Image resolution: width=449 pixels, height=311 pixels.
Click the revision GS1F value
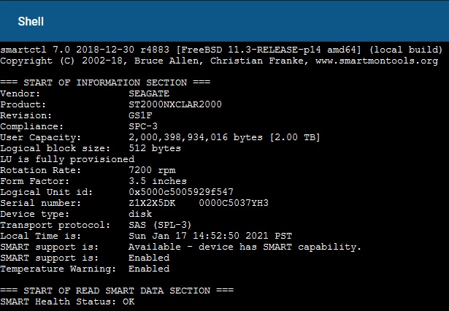pos(140,115)
